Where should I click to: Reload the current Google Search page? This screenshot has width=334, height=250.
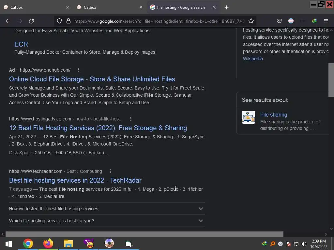(31, 21)
